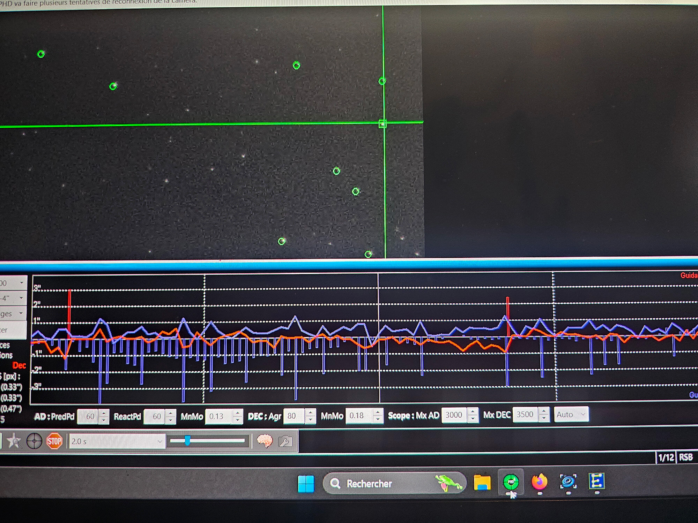Increase Mx DEC value with up arrow
This screenshot has width=698, height=523.
tap(543, 411)
